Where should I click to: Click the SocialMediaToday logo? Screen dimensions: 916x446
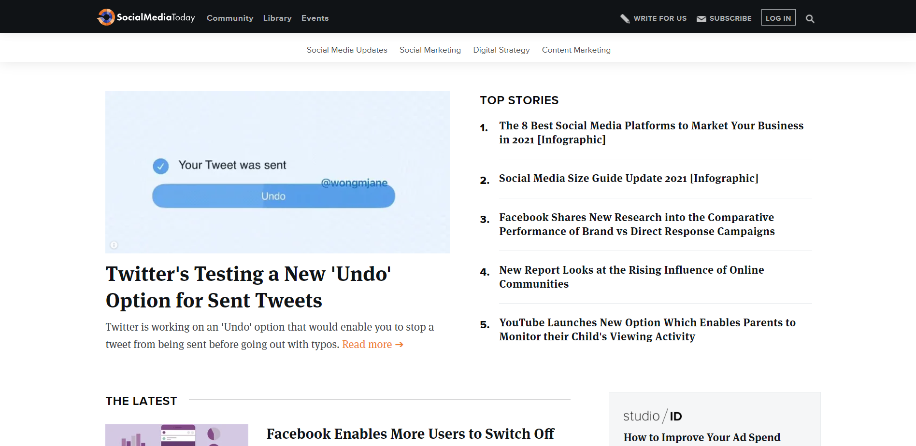click(x=146, y=17)
